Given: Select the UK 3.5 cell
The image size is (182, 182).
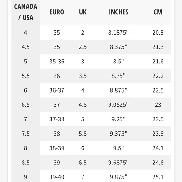Looking at the screenshot, I should click(x=83, y=76).
